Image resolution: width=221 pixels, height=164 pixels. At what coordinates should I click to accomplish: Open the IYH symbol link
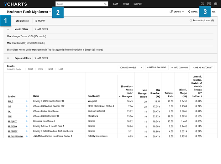coord(10,116)
